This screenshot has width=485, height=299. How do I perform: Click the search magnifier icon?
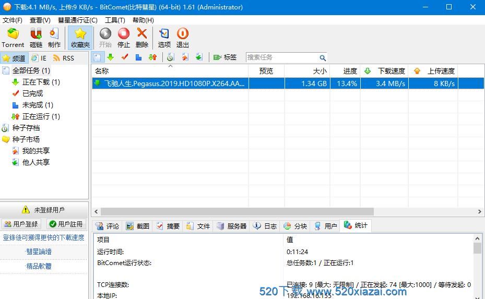[322, 58]
